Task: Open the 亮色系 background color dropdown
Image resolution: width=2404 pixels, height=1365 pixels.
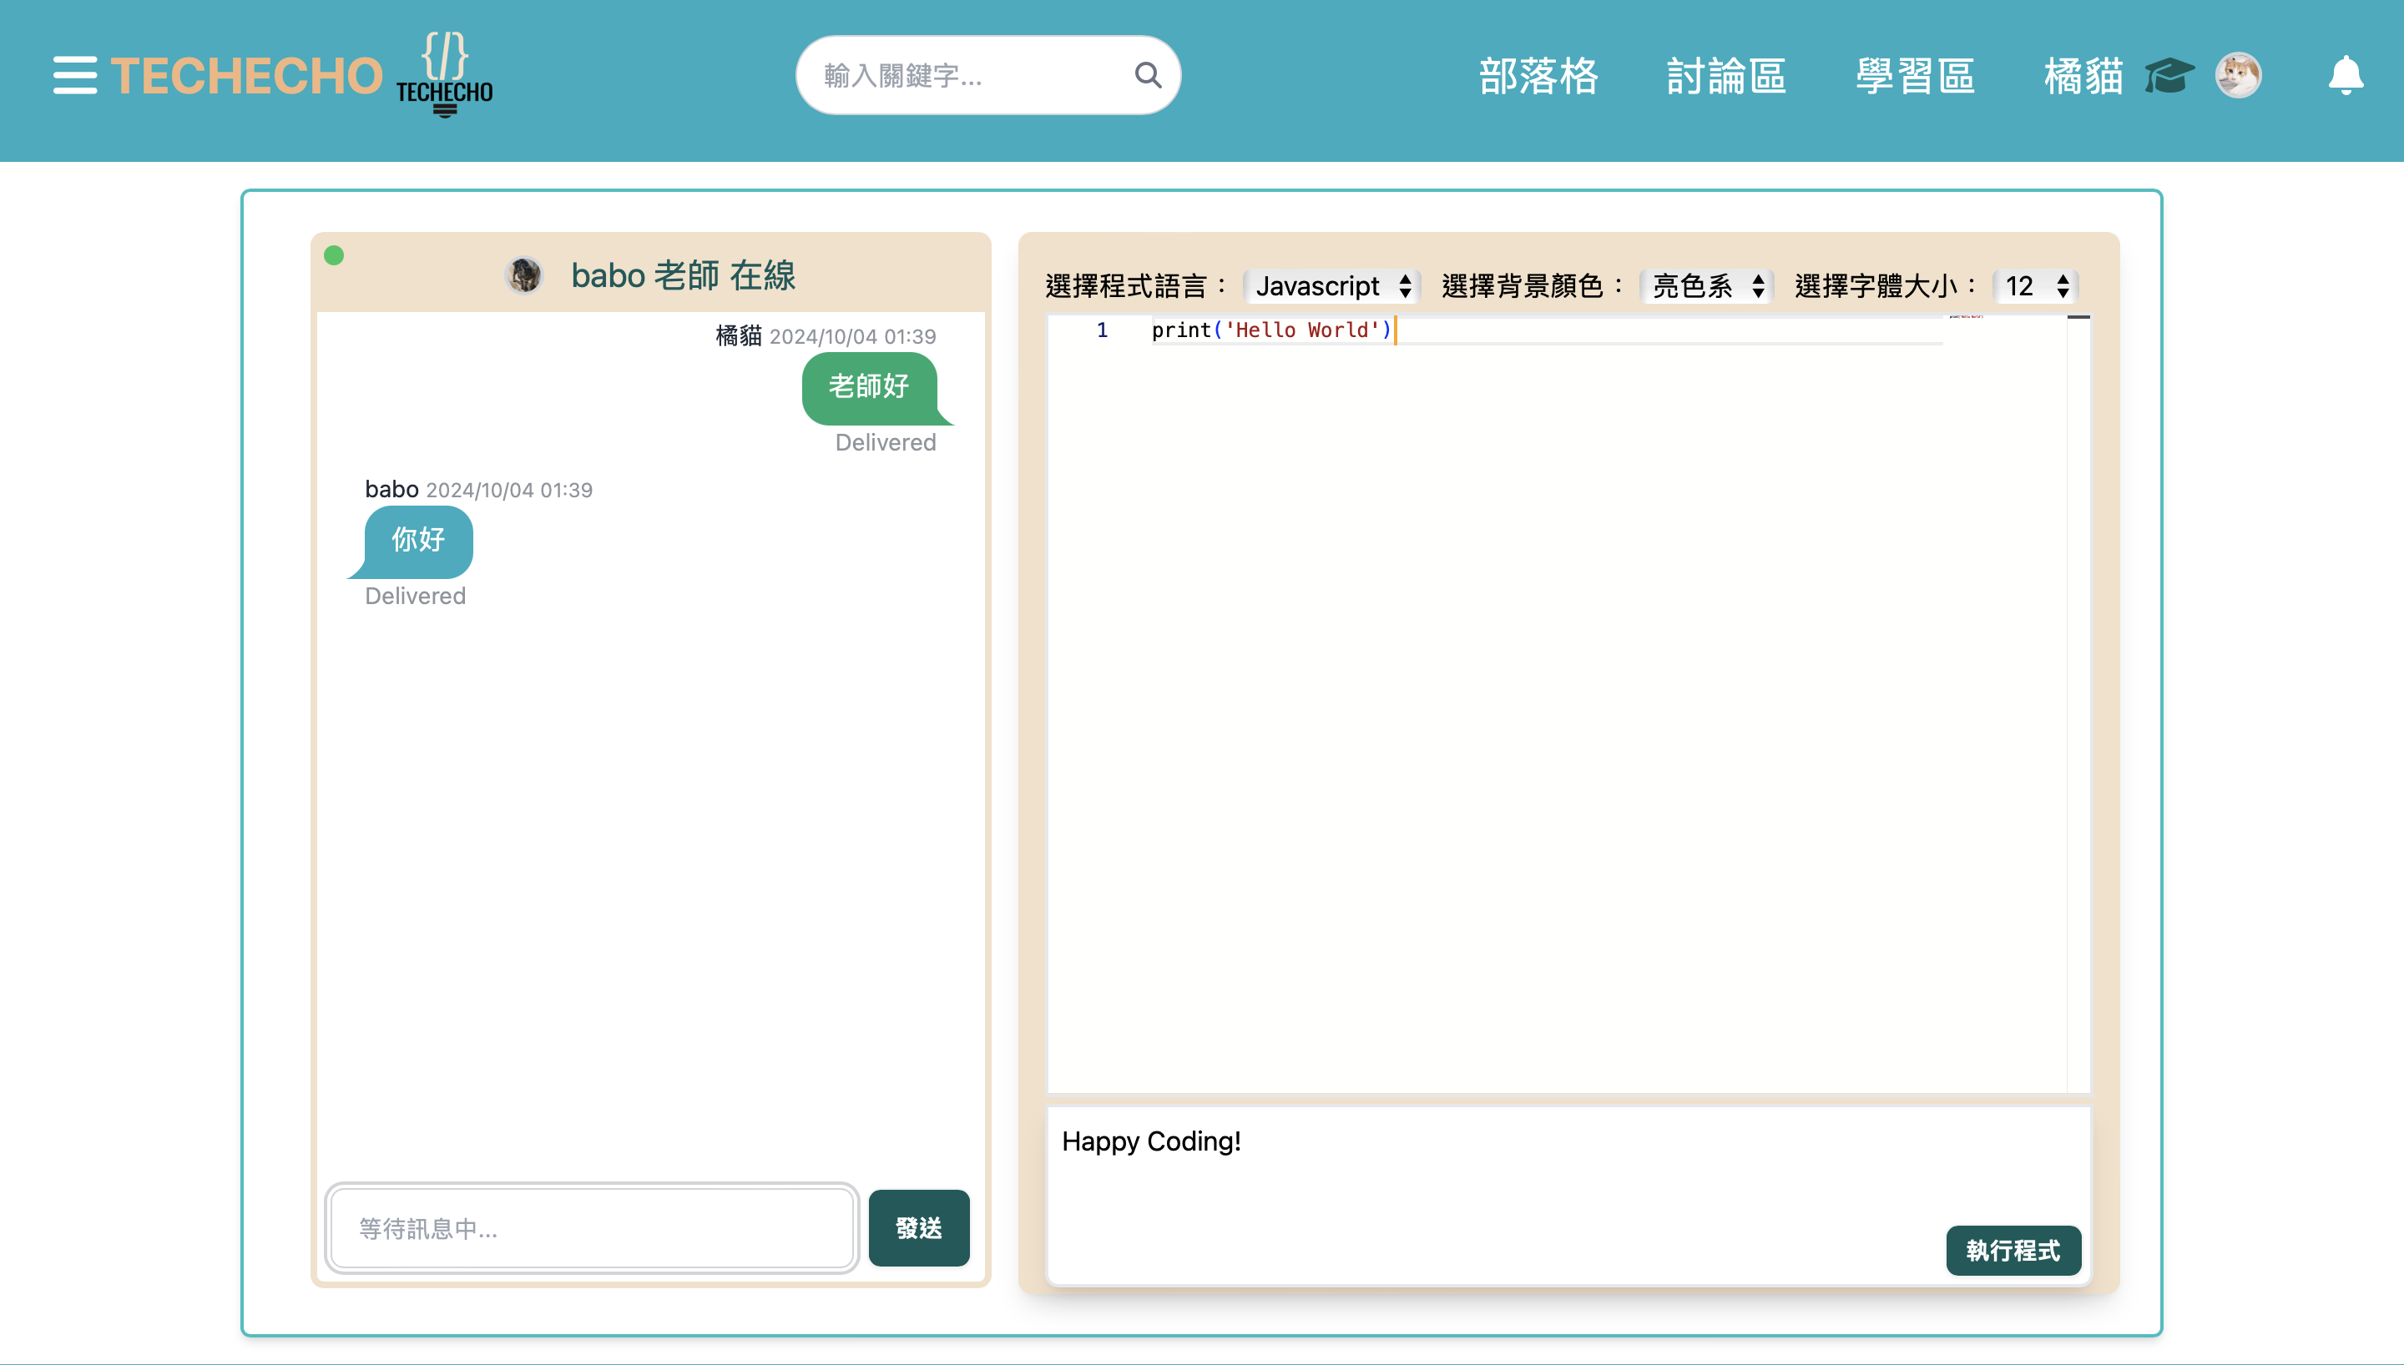Action: coord(1706,286)
